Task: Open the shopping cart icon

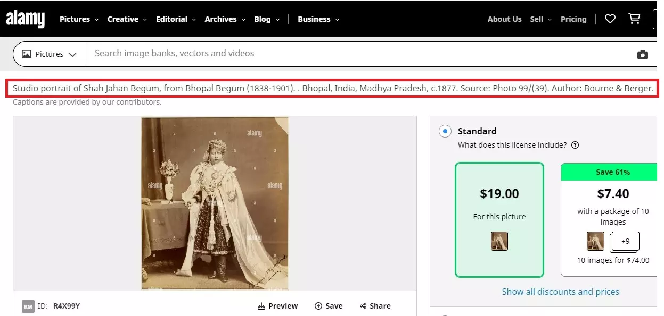Action: click(x=634, y=19)
